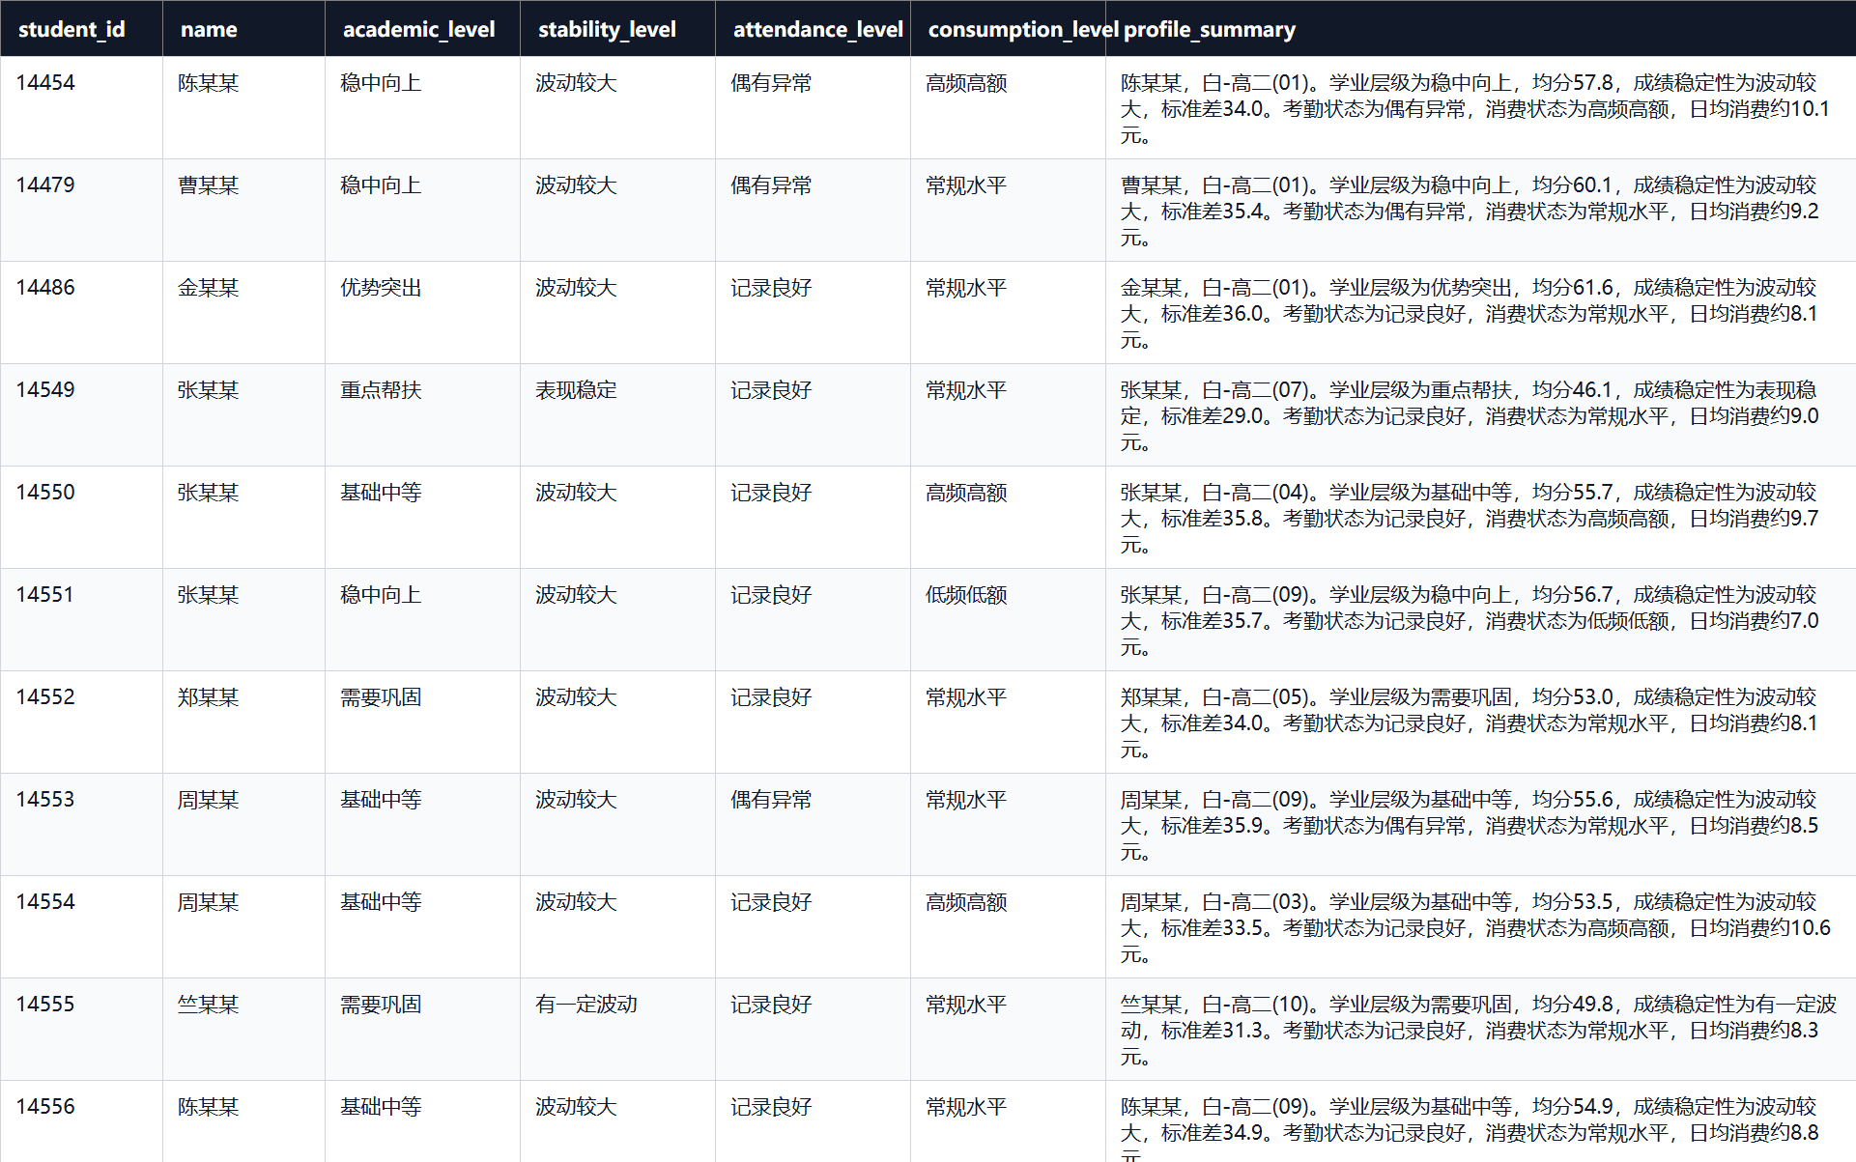Click stability level 波动较大 in row 14454
This screenshot has width=1856, height=1162.
pyautogui.click(x=576, y=83)
